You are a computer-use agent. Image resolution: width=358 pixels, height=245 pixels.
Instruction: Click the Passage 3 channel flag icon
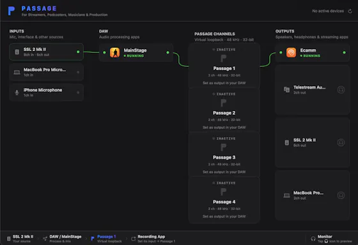coord(223,147)
